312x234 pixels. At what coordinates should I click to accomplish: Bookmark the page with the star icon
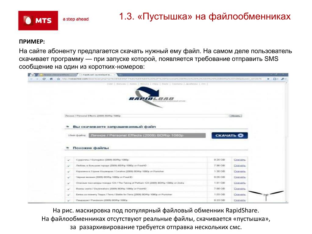58,79
